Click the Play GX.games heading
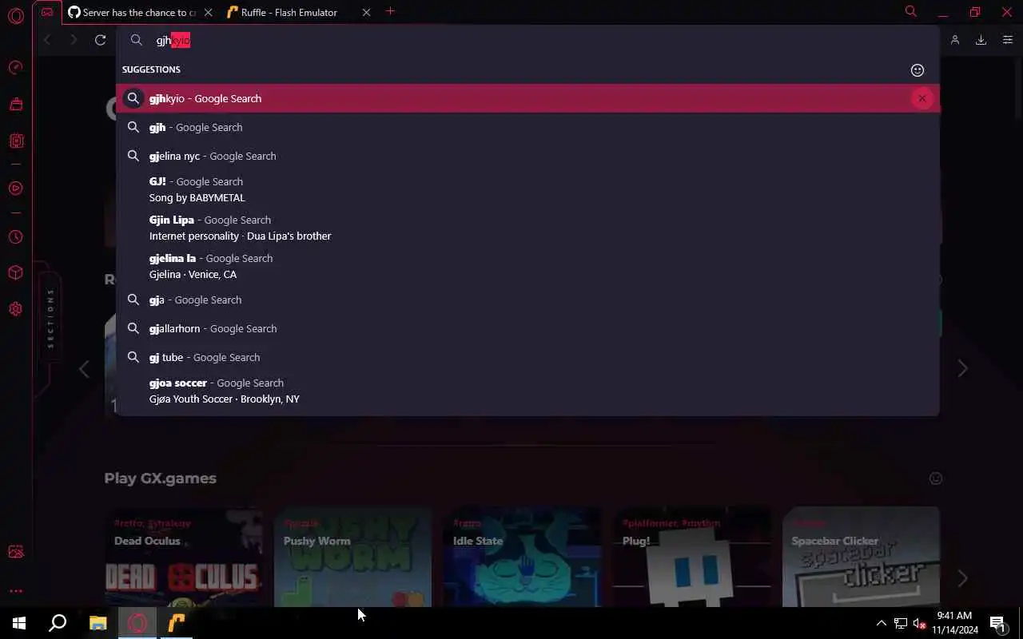 160,478
